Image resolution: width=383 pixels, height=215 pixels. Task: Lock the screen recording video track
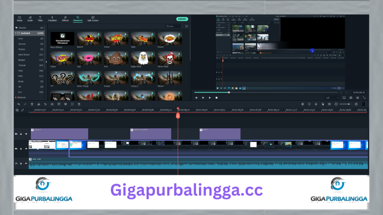[x=21, y=149]
